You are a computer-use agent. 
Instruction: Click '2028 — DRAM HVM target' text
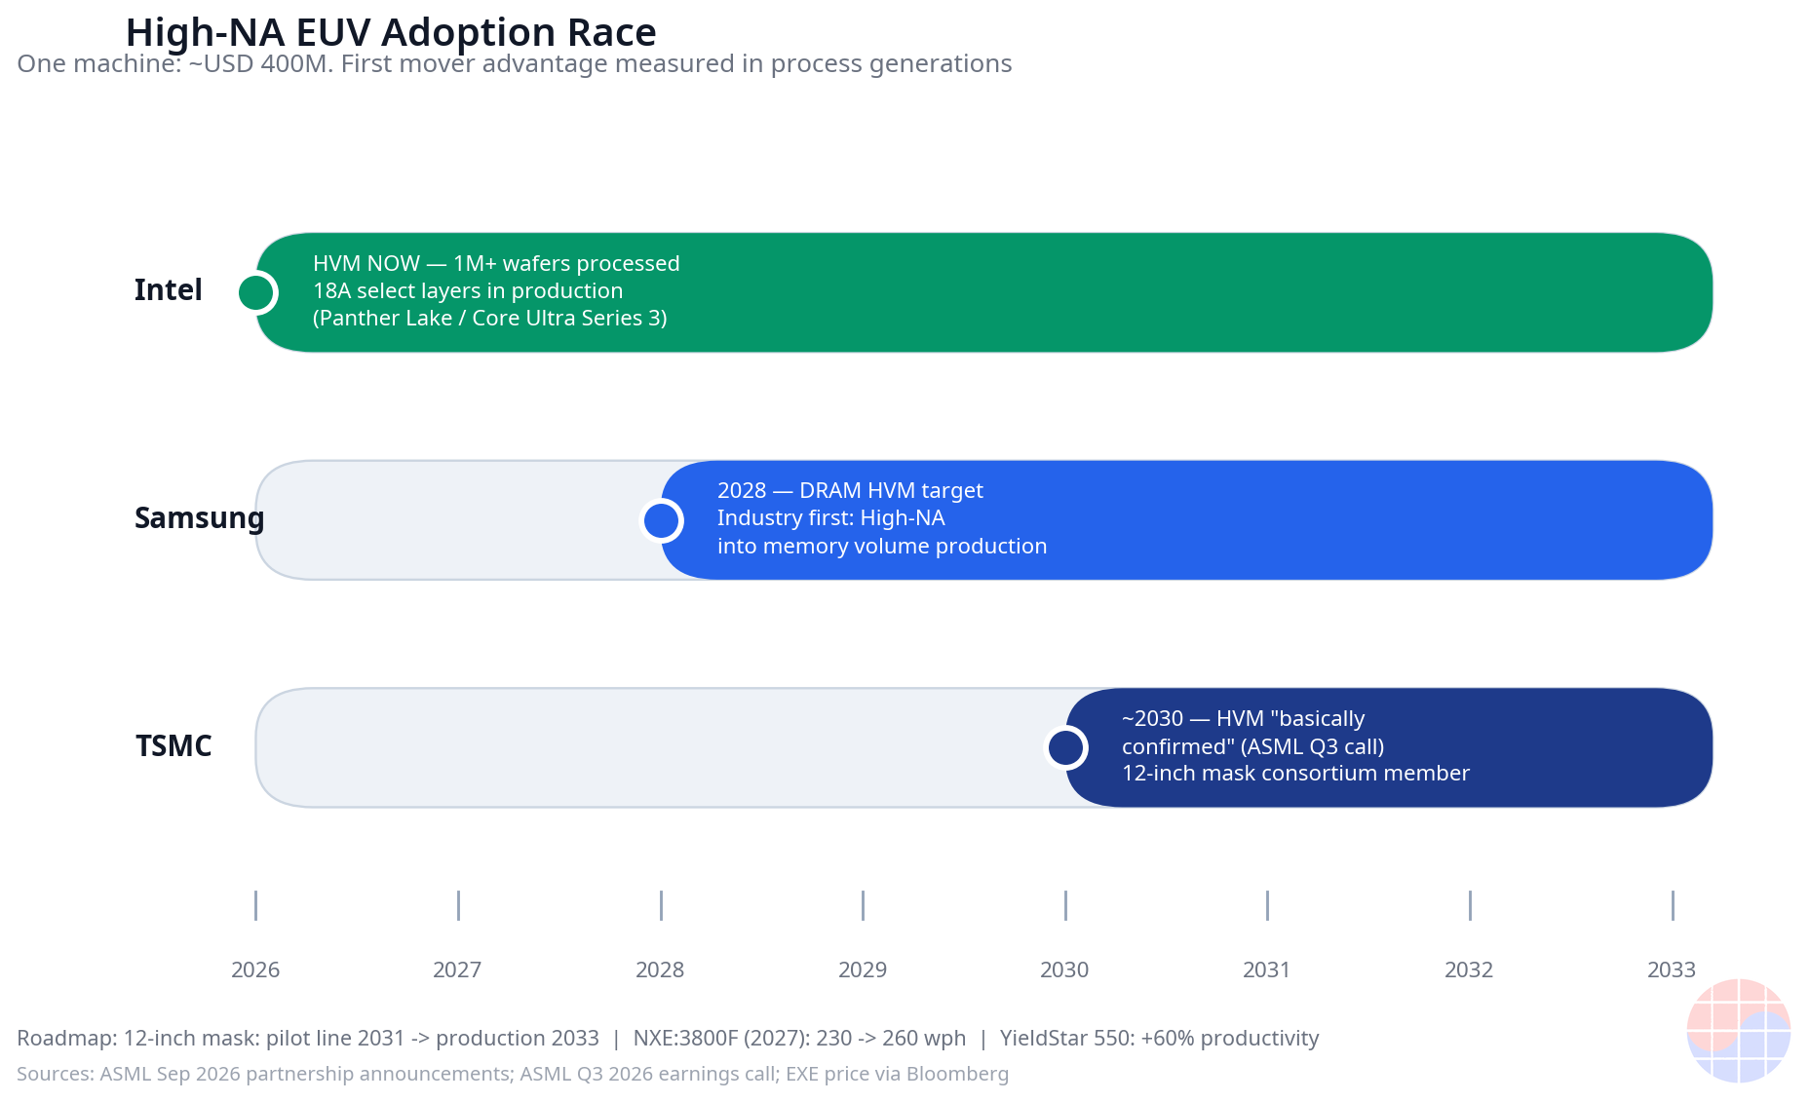pos(850,491)
